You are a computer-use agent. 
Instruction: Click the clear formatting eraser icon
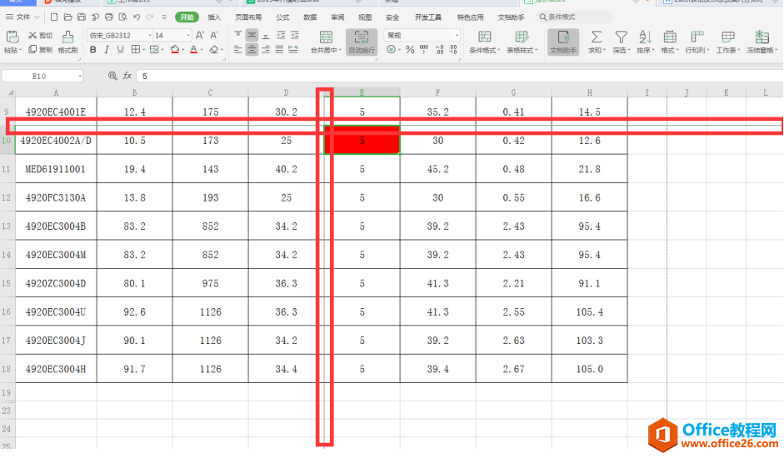click(214, 49)
